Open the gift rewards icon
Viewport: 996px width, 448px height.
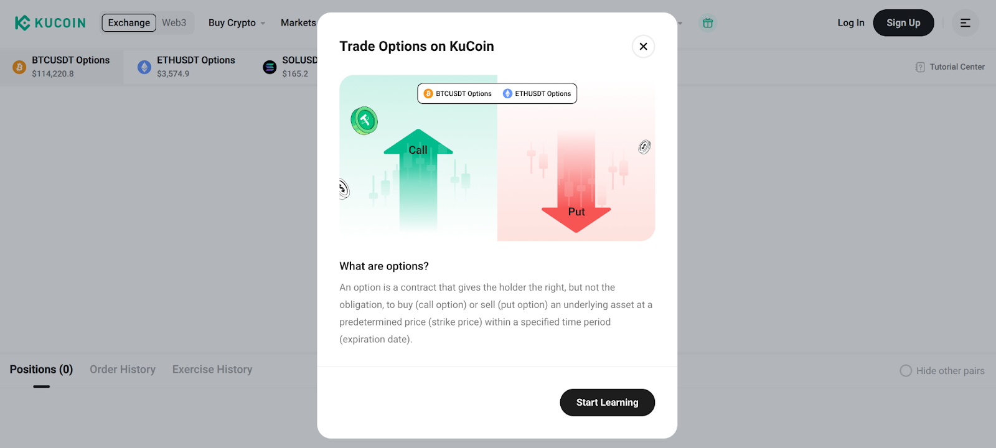[x=707, y=22]
